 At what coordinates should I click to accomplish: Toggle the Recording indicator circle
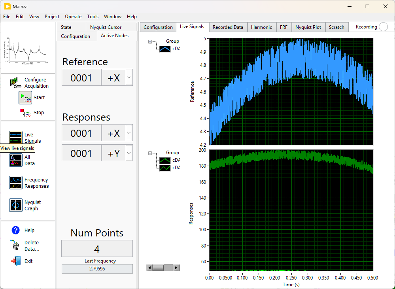[x=383, y=27]
